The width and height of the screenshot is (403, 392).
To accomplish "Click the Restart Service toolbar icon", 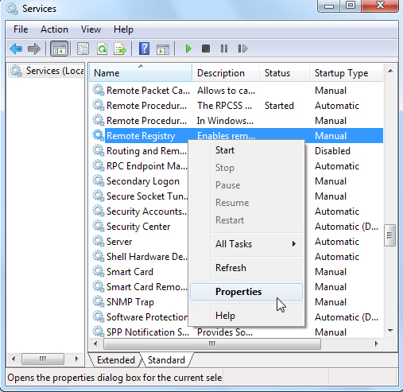I will pos(242,49).
